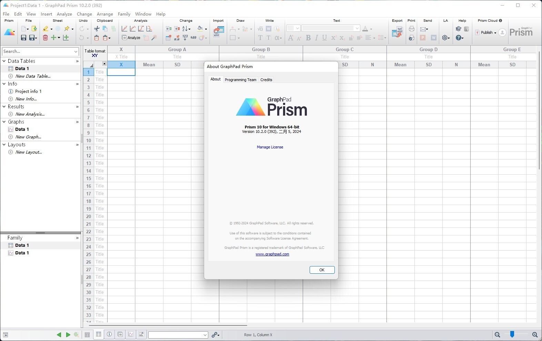
Task: Open the Arrange menu
Action: (105, 14)
